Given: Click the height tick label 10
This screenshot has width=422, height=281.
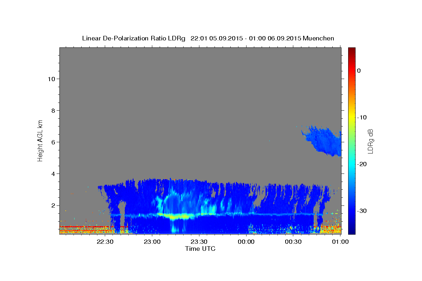Looking at the screenshot, I should tap(51, 79).
